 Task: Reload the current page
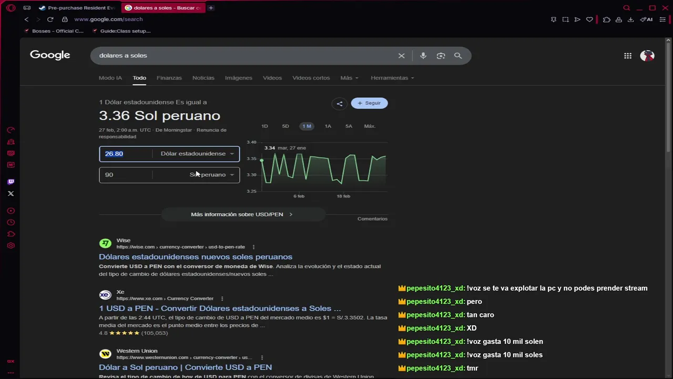point(50,19)
